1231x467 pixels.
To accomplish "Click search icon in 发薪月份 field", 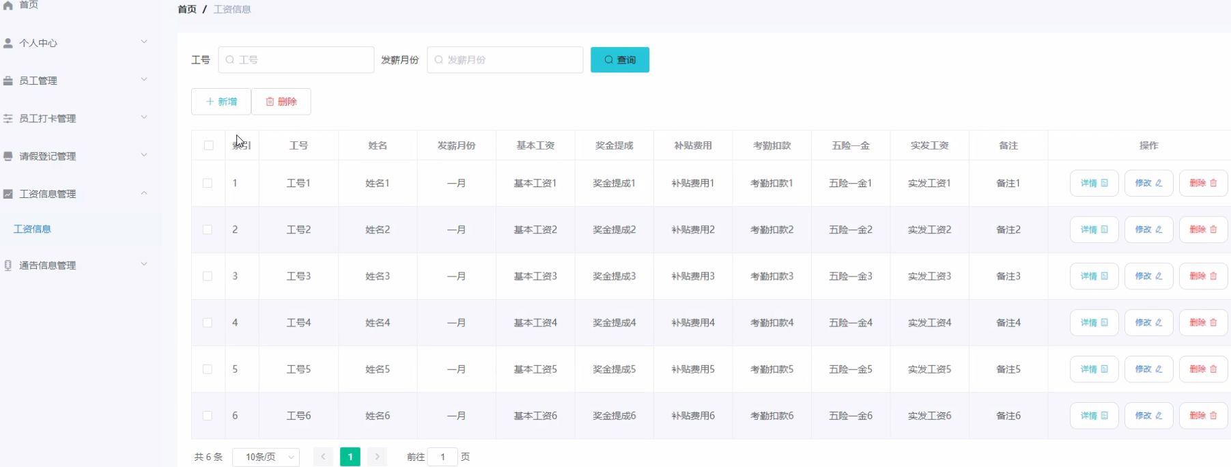I will click(439, 59).
